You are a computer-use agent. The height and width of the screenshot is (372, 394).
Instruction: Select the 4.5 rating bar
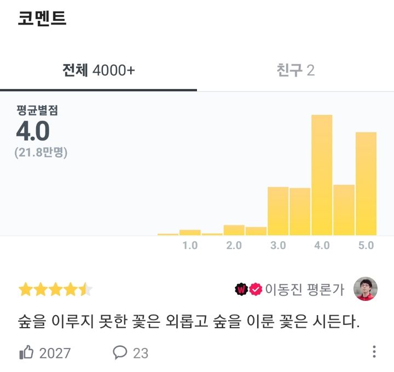pyautogui.click(x=344, y=210)
